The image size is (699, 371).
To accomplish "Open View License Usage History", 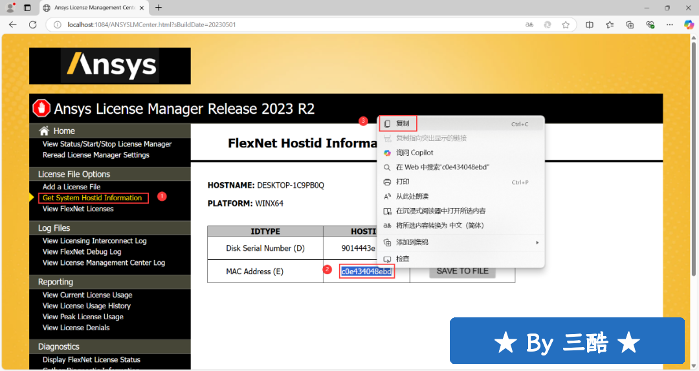I will [87, 306].
